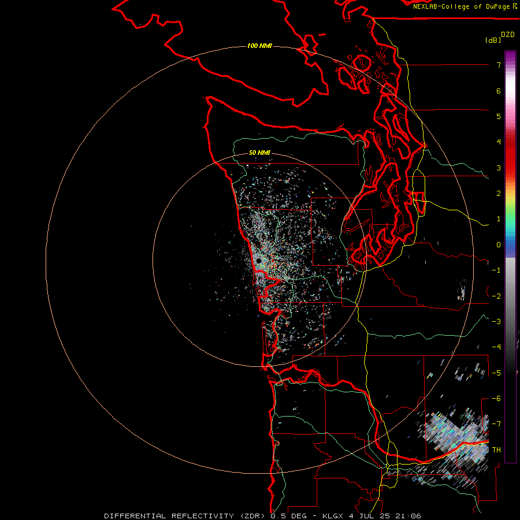Click the -3 dB value on color scale
Image resolution: width=520 pixels, height=520 pixels.
(x=496, y=322)
